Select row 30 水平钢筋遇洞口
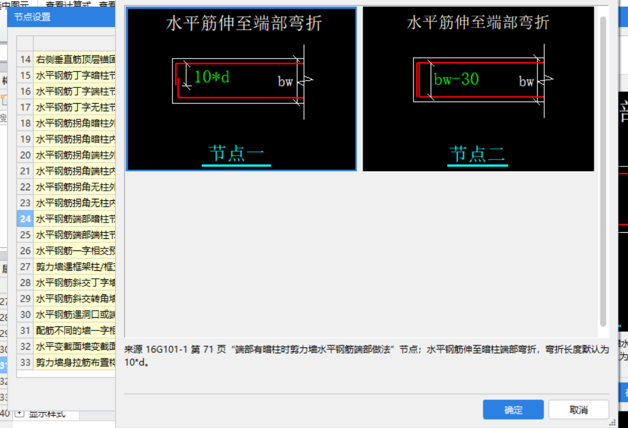 coord(75,314)
